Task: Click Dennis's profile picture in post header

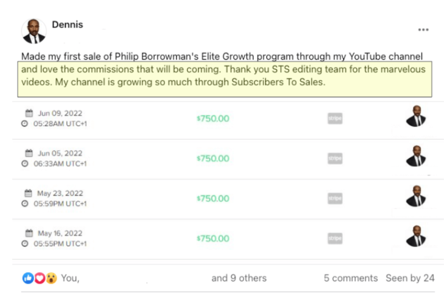Action: 34,31
